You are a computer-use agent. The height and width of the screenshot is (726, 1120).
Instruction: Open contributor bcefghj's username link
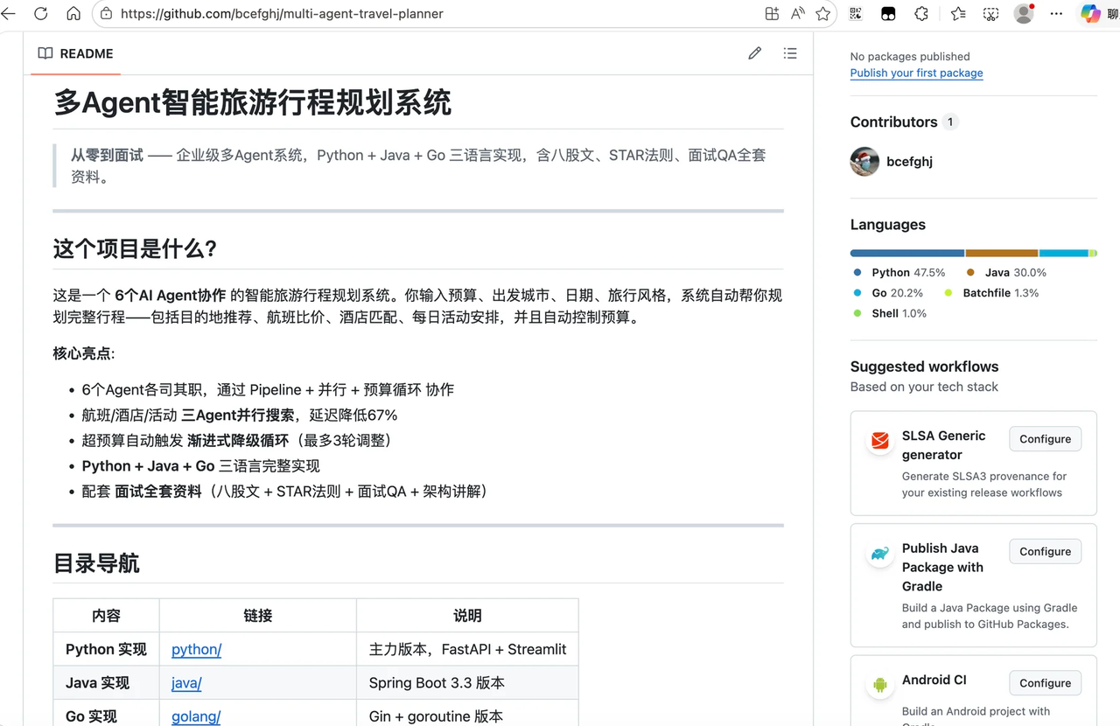pyautogui.click(x=909, y=162)
